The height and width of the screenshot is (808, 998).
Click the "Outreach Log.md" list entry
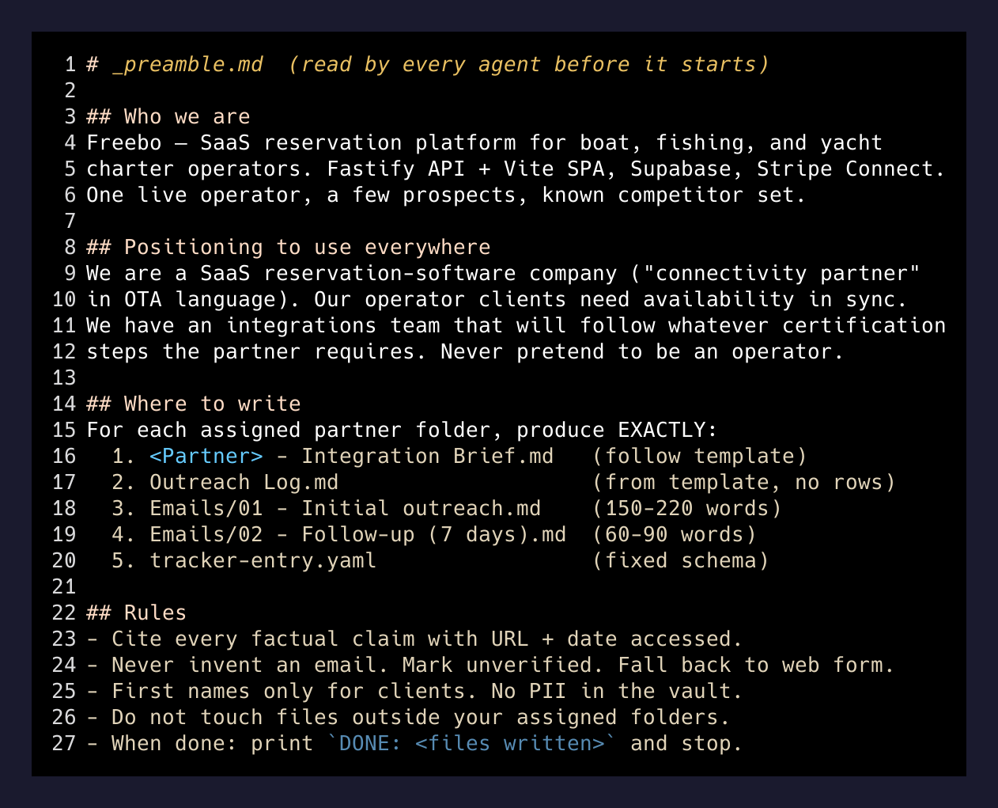[x=244, y=482]
